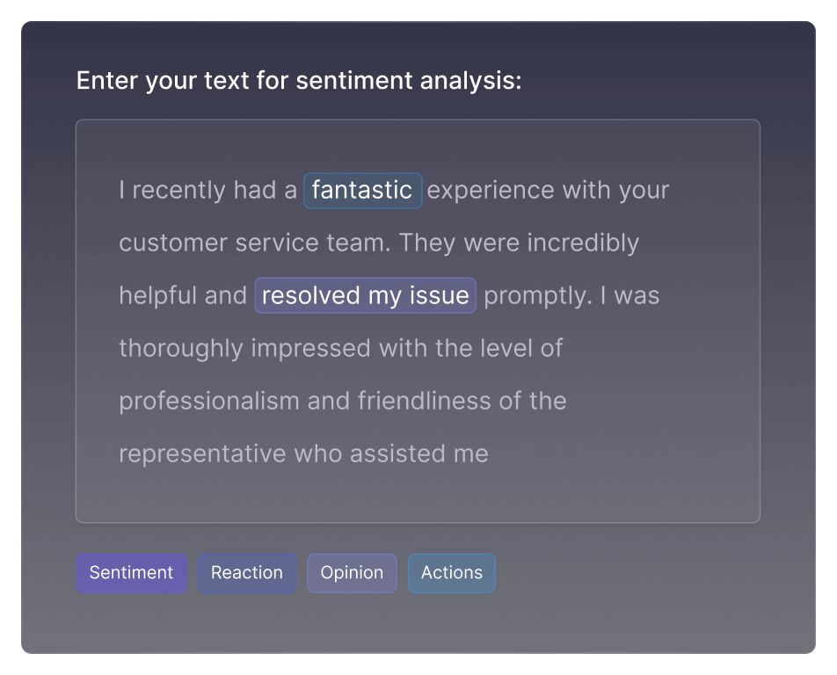Image resolution: width=837 pixels, height=675 pixels.
Task: Click the highlighted phrase 'resolved my issue'
Action: (365, 295)
